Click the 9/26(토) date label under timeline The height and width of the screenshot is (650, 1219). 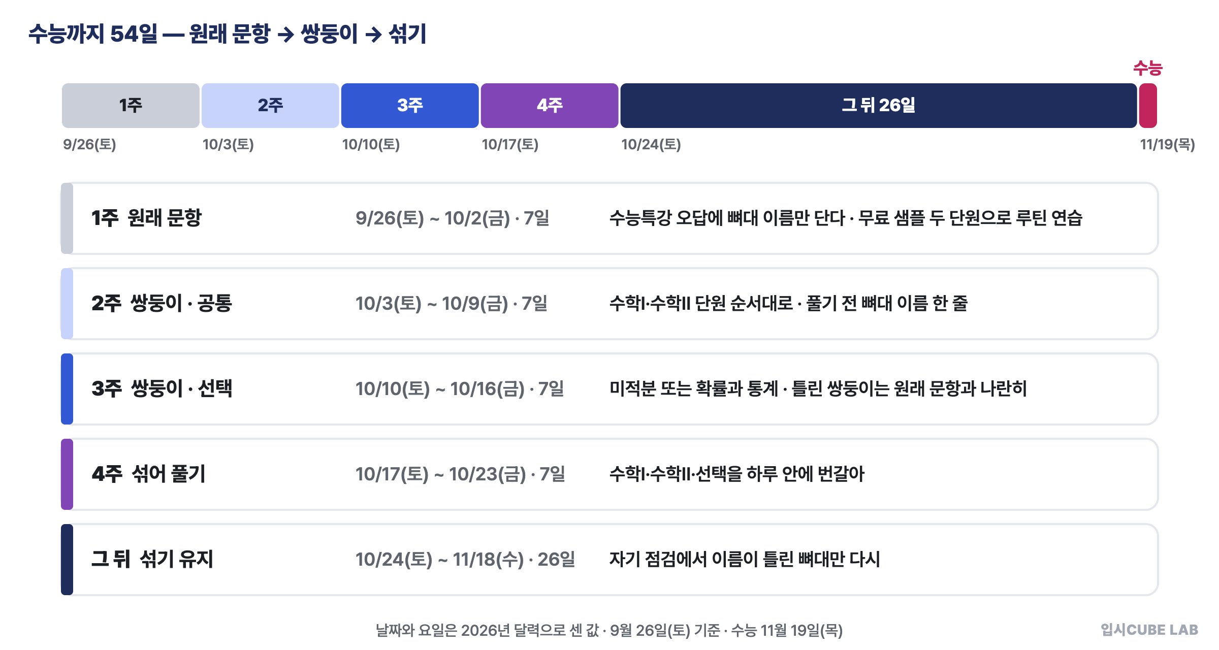coord(89,145)
